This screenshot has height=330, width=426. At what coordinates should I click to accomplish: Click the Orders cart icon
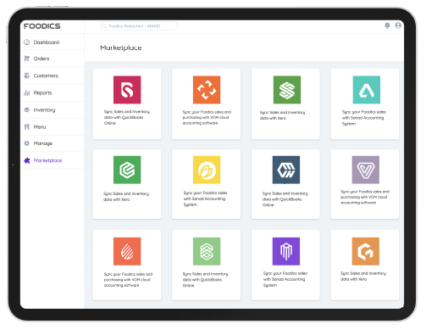[27, 59]
